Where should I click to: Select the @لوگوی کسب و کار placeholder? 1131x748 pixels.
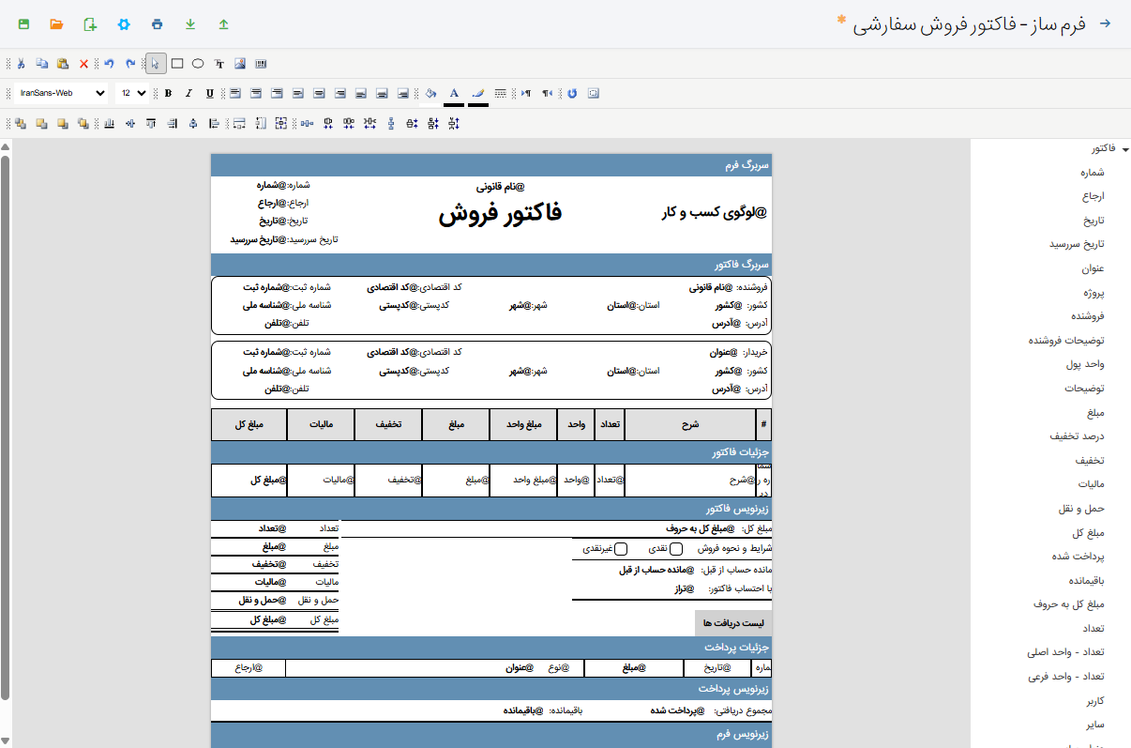pyautogui.click(x=715, y=213)
